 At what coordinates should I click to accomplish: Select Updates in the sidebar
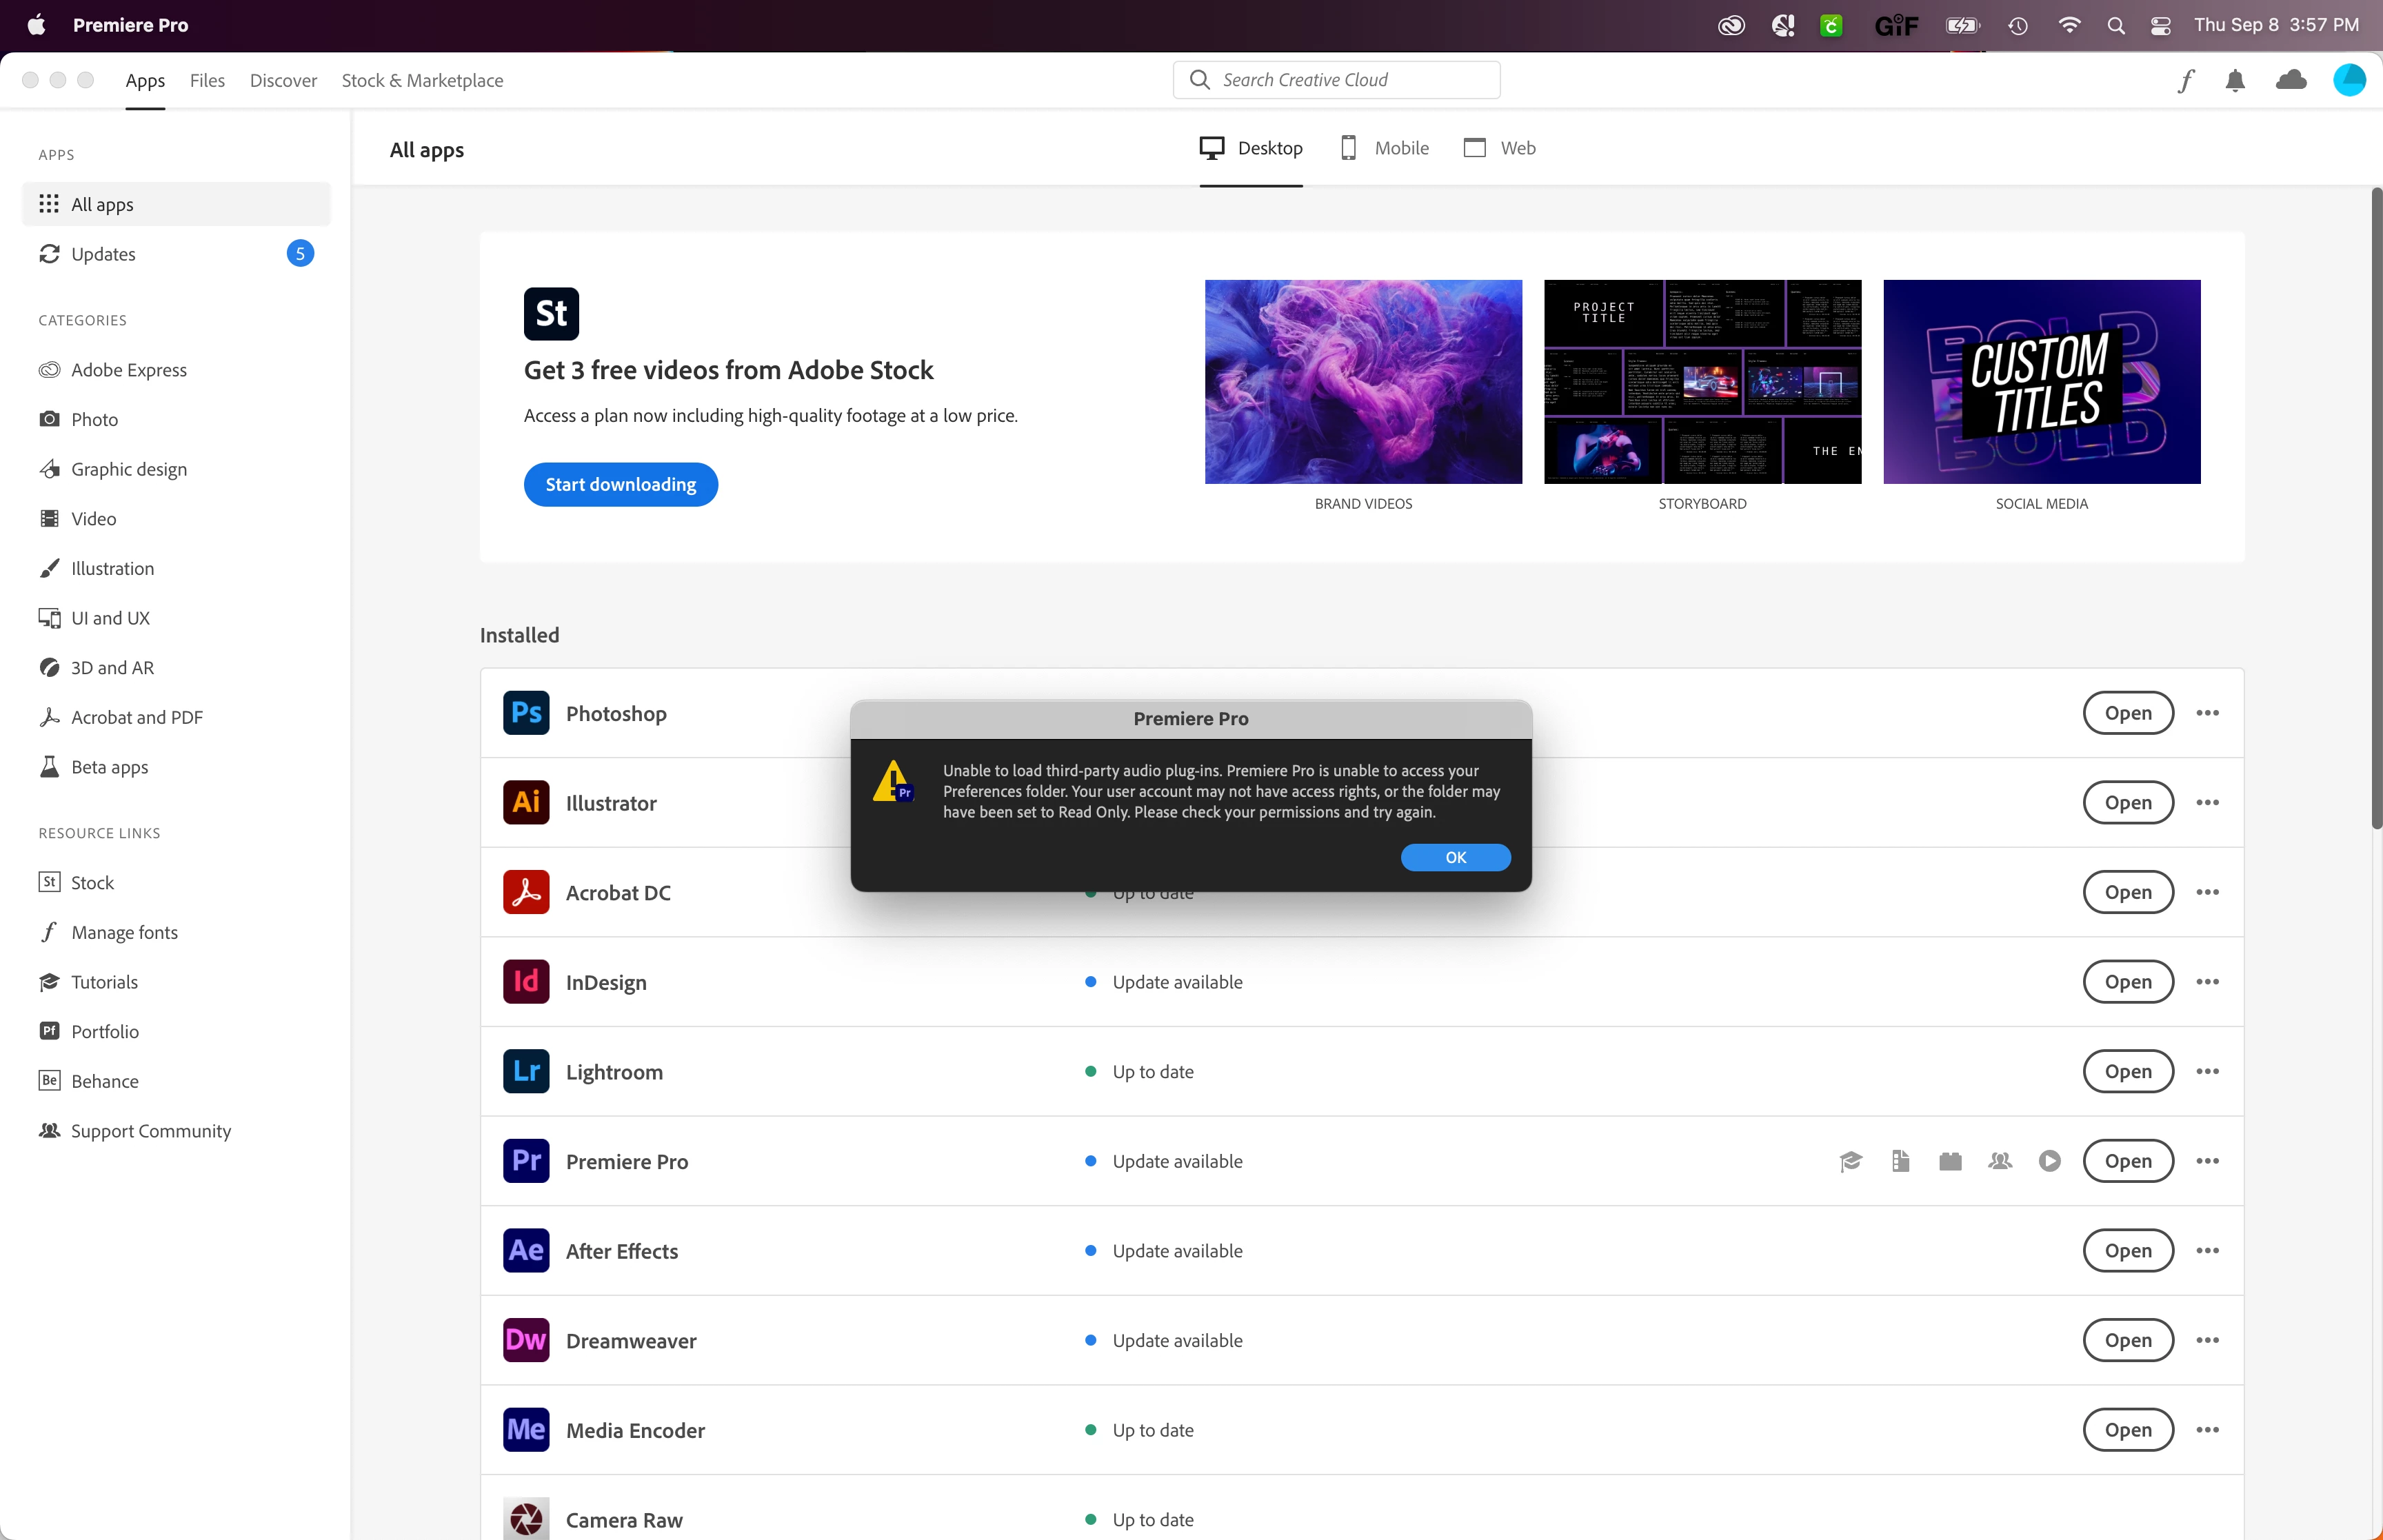click(x=104, y=254)
